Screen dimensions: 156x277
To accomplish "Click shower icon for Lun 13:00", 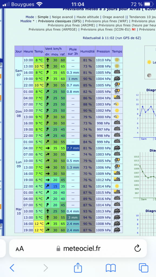I will point(117,167).
